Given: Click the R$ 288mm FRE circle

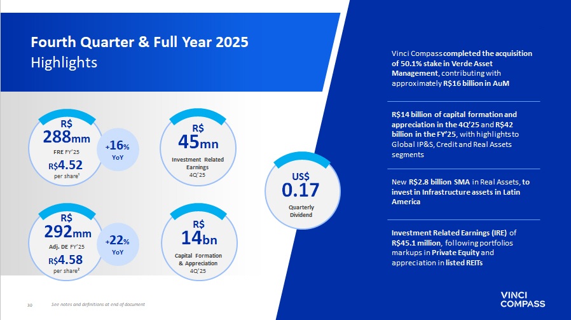Looking at the screenshot, I should (66, 151).
